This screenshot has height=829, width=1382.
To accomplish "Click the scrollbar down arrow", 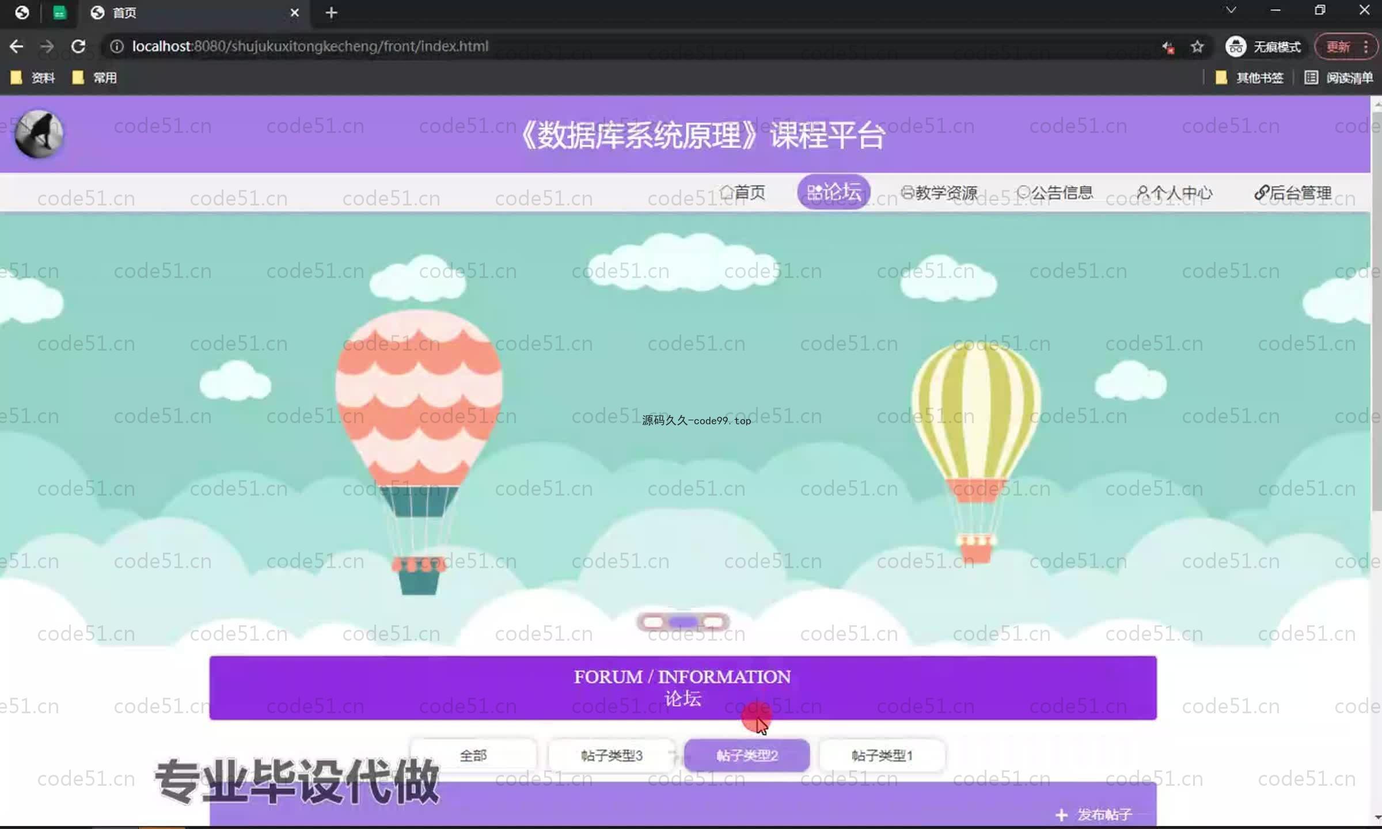I will (1377, 817).
